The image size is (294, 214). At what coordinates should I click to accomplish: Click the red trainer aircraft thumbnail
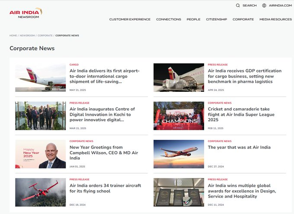coord(41,192)
